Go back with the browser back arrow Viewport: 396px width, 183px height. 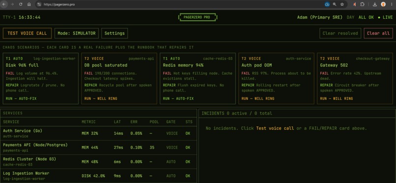pyautogui.click(x=4, y=4)
